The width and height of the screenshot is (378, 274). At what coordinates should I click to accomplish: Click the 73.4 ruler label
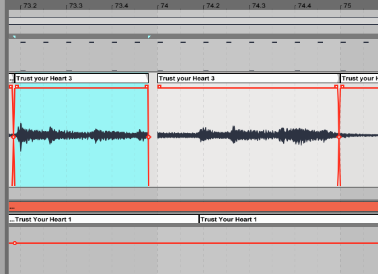coord(122,6)
